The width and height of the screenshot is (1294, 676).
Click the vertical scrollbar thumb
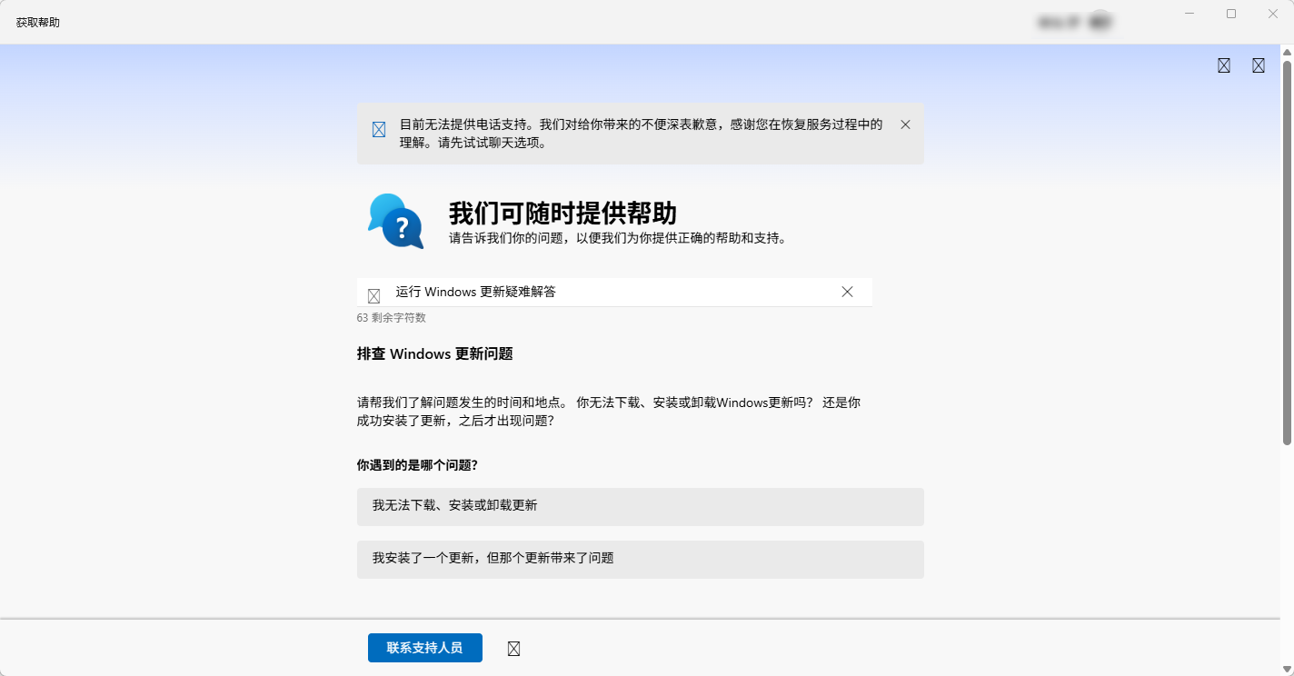pos(1287,253)
